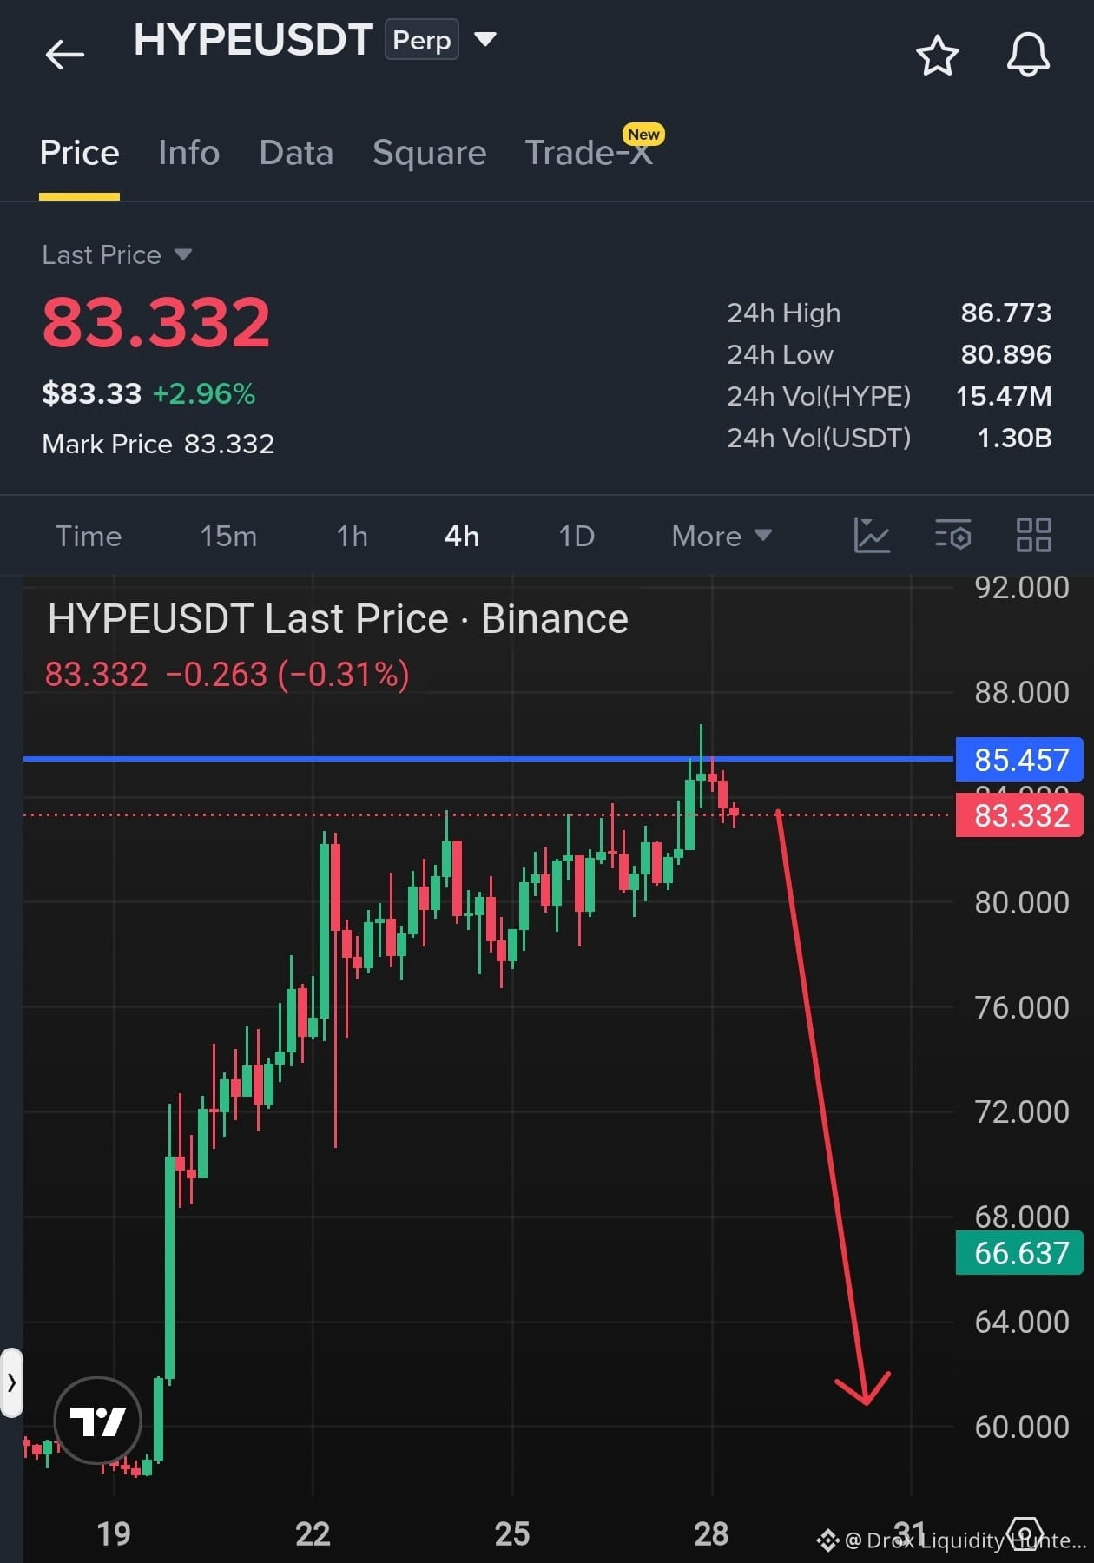Image resolution: width=1094 pixels, height=1563 pixels.
Task: Click the date 19 on time axis
Action: (x=114, y=1534)
